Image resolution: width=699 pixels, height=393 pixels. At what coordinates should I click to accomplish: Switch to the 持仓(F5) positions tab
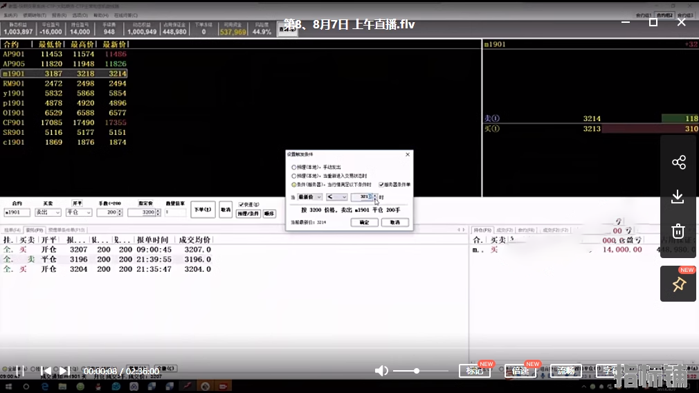482,230
